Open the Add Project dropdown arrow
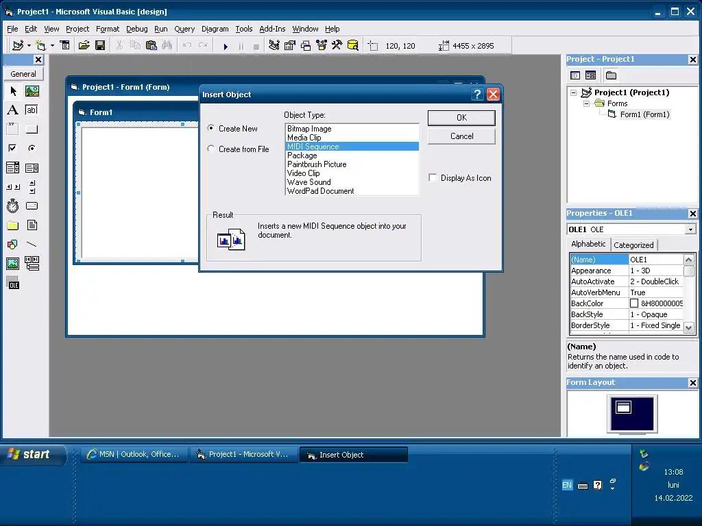 [29, 45]
